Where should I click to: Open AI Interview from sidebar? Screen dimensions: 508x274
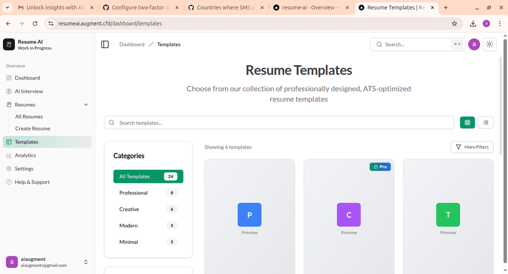(x=29, y=91)
